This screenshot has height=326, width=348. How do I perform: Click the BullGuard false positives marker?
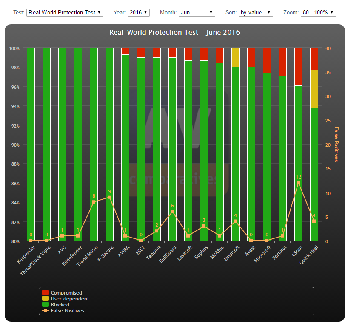[172, 212]
